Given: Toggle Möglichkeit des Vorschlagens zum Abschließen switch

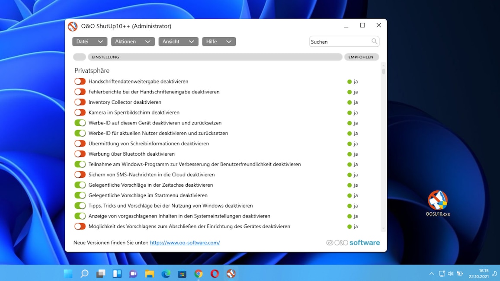Looking at the screenshot, I should [80, 226].
